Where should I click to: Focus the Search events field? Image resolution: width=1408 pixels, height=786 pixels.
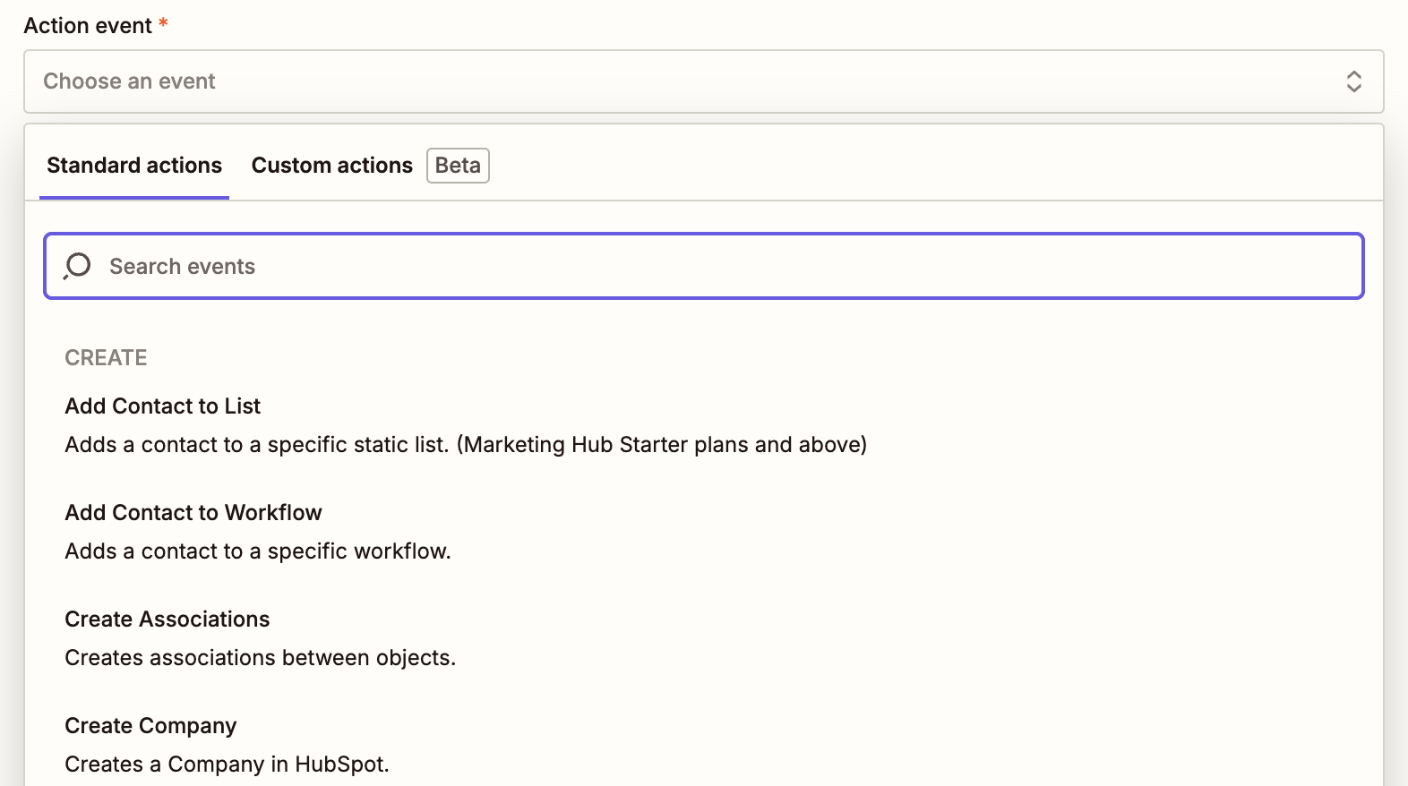pyautogui.click(x=703, y=266)
